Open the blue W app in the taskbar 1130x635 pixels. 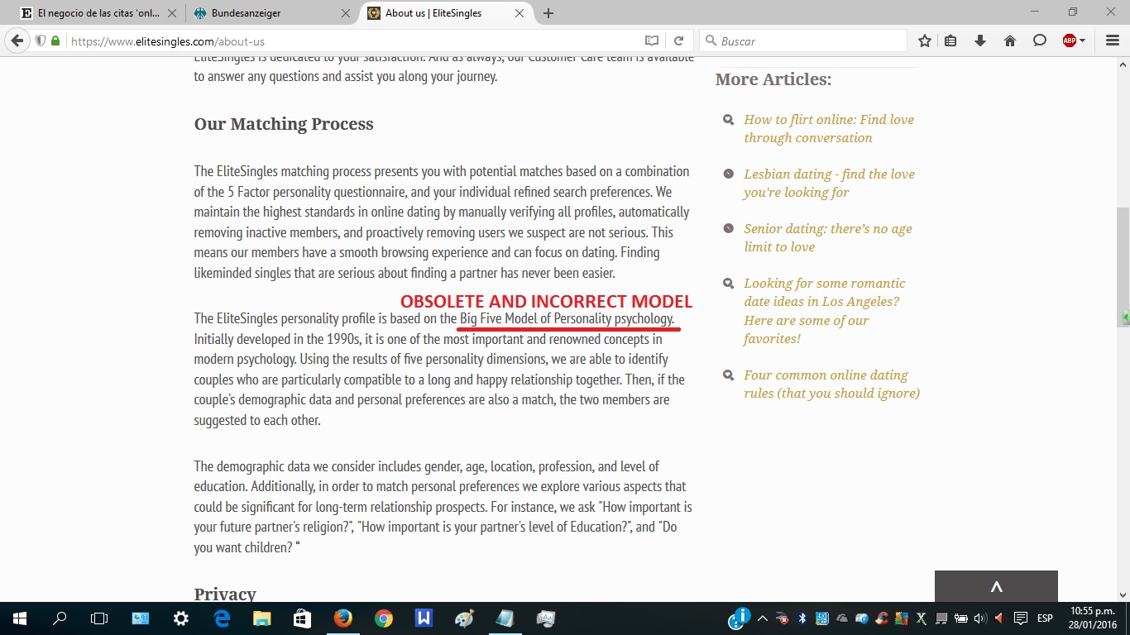[x=424, y=618]
